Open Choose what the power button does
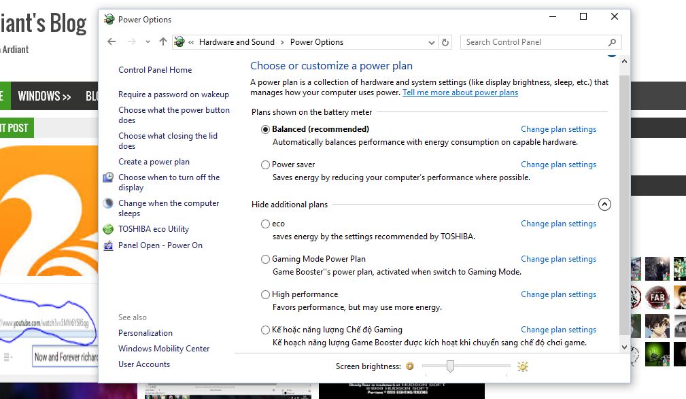Viewport: 686px width, 399px height. [173, 115]
